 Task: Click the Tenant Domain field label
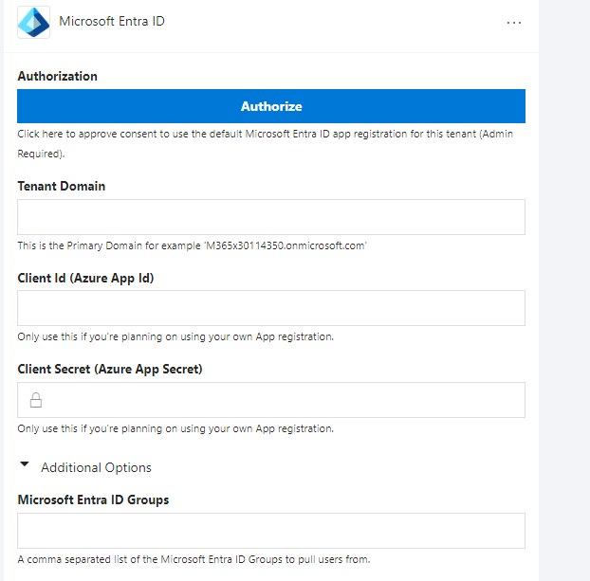[x=62, y=186]
